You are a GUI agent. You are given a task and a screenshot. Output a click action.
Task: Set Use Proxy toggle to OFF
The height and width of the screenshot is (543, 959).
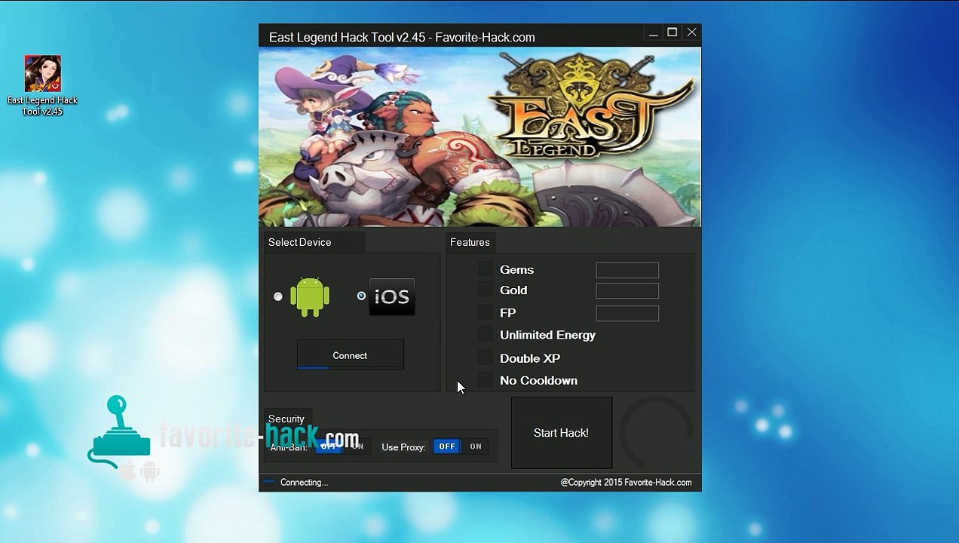pos(447,446)
